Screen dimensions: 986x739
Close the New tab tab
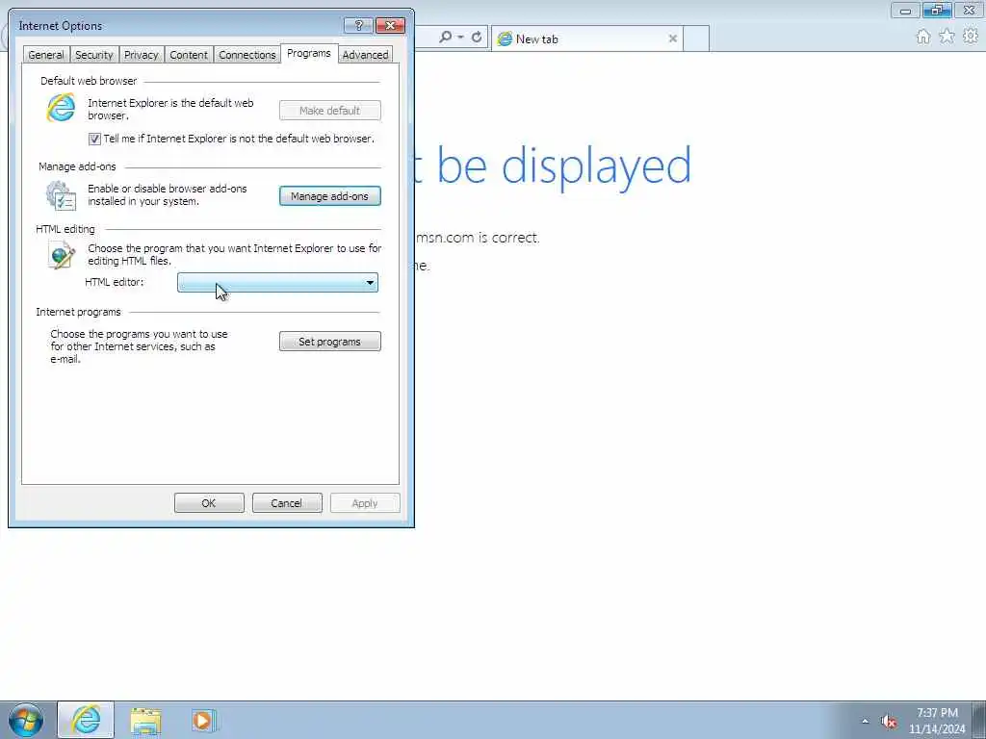coord(672,38)
